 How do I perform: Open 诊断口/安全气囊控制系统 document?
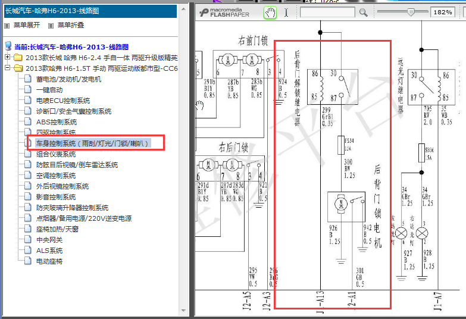coord(74,111)
